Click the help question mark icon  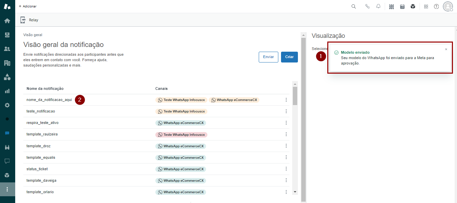click(x=436, y=6)
